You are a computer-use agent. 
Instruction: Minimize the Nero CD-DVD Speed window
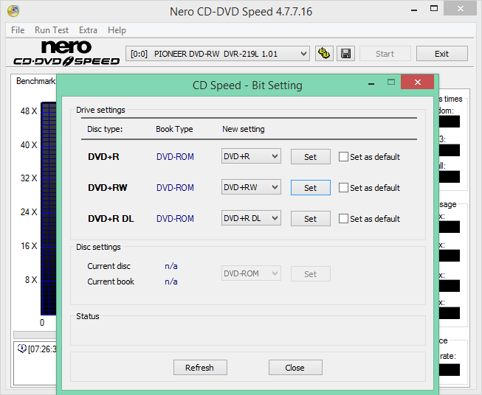coord(414,10)
